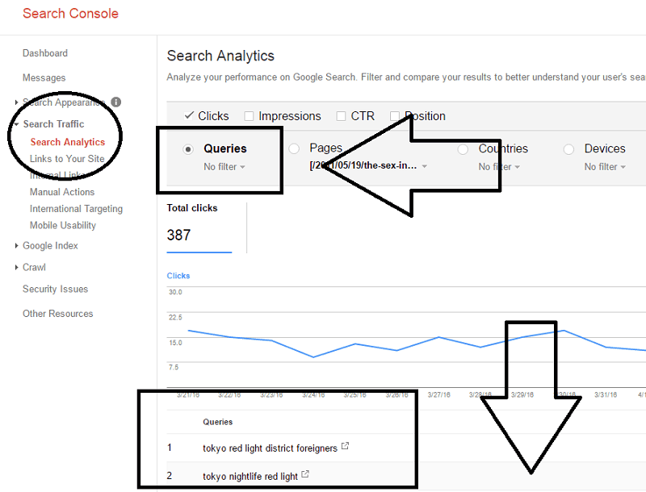Open Mobile Usability page
The width and height of the screenshot is (646, 492).
coord(63,225)
